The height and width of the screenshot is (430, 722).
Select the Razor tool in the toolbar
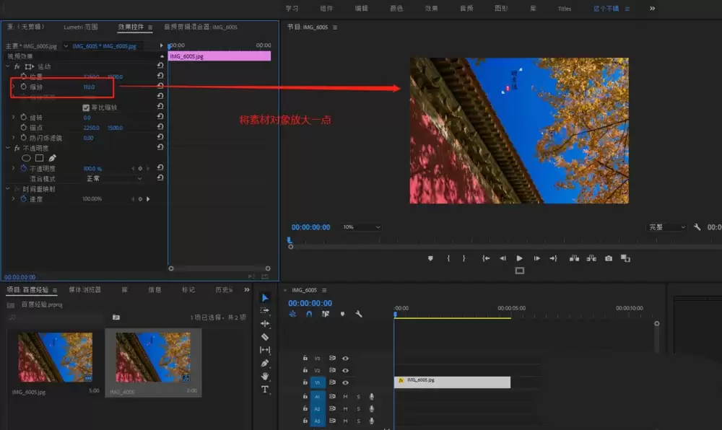pyautogui.click(x=265, y=337)
